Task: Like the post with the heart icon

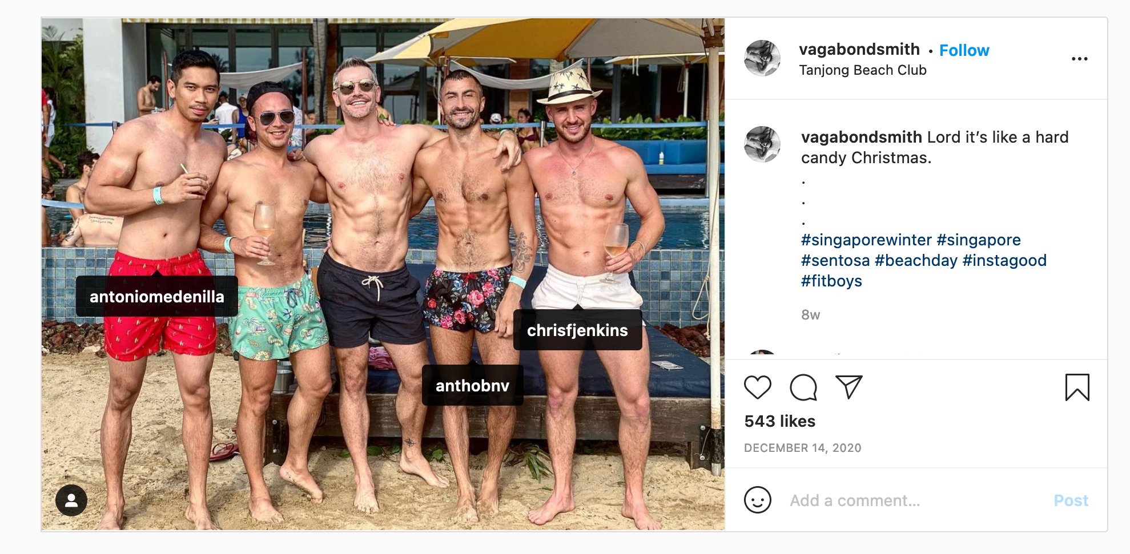Action: [x=757, y=387]
